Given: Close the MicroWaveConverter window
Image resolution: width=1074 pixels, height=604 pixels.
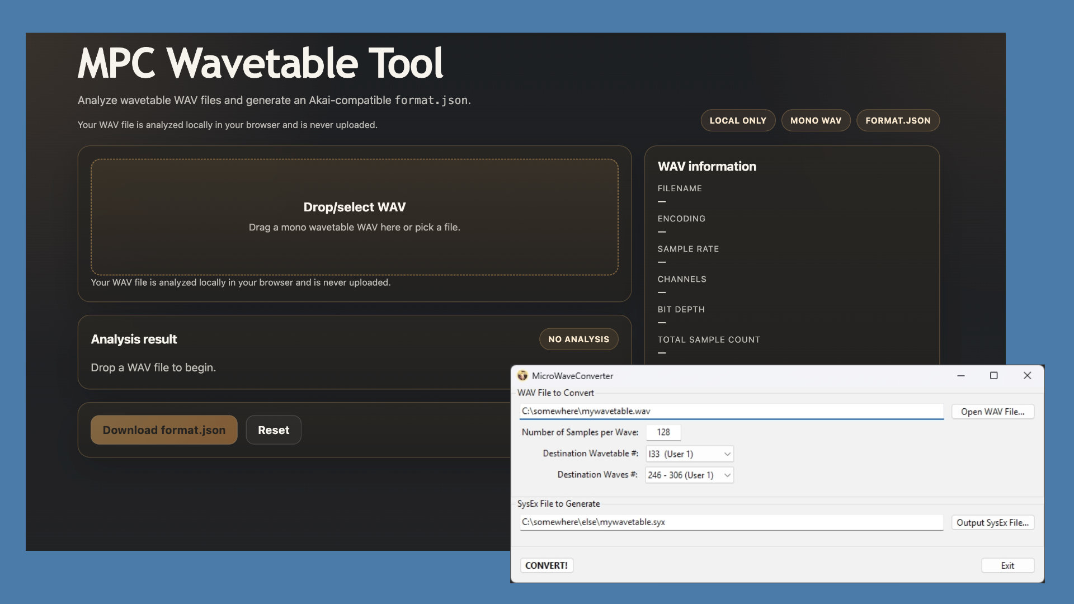Looking at the screenshot, I should (1027, 376).
